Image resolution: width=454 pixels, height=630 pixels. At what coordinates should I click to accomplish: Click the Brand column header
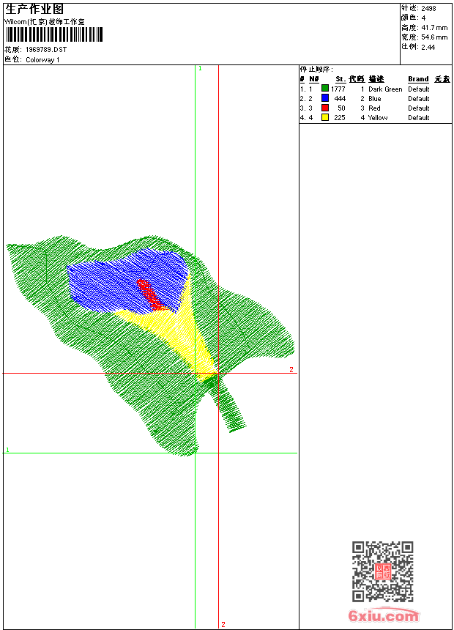[418, 79]
